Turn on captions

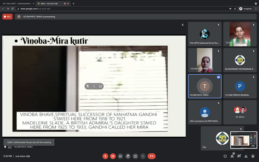point(120,156)
